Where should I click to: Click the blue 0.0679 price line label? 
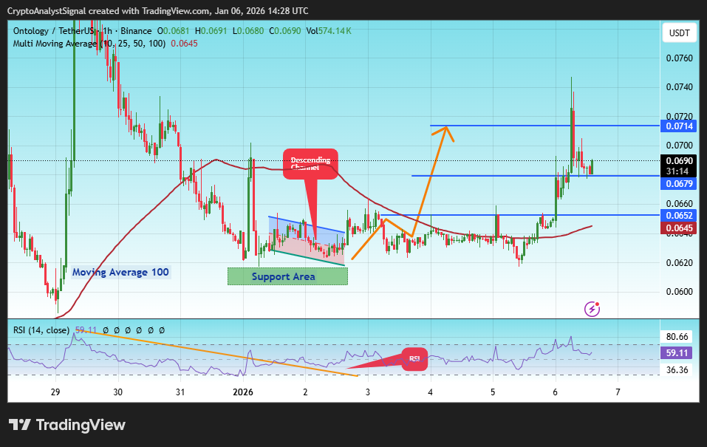click(x=680, y=183)
